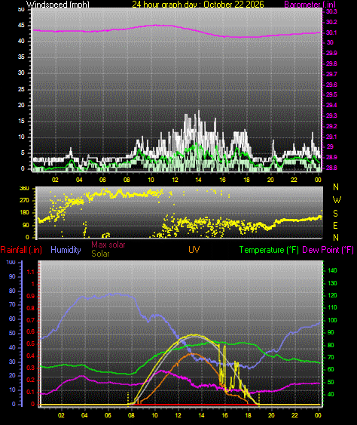Click the Rainfall (.in) legend label
Image resolution: width=357 pixels, height=425 pixels.
point(21,250)
